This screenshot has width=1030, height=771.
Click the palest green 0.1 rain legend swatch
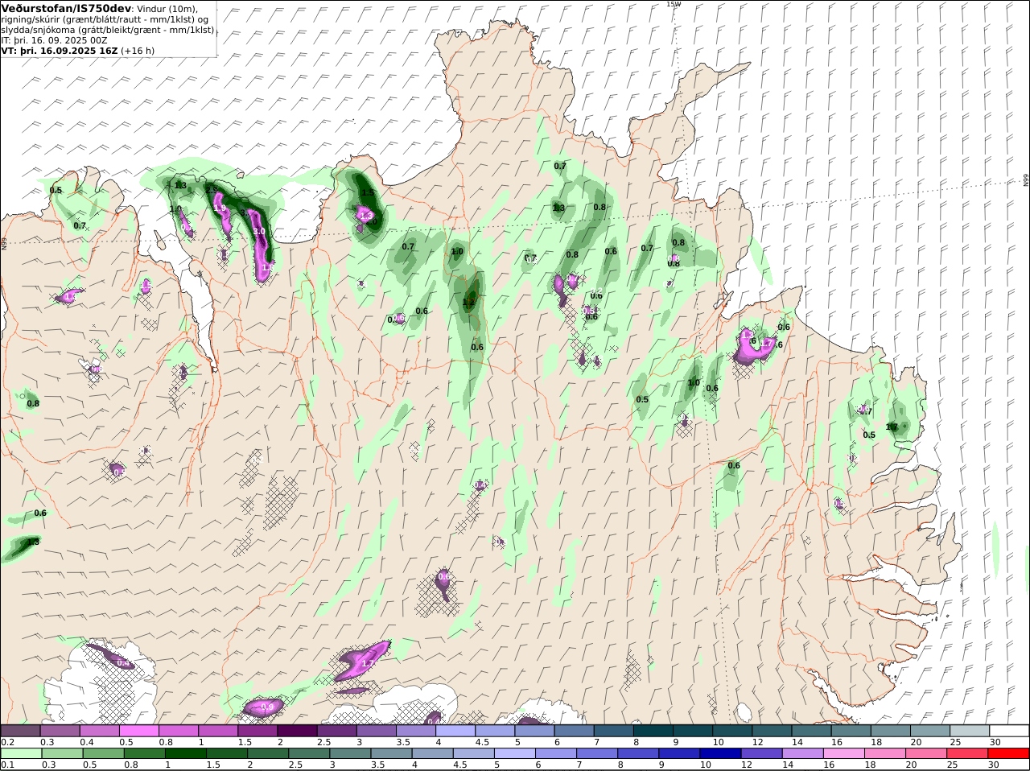tap(21, 753)
